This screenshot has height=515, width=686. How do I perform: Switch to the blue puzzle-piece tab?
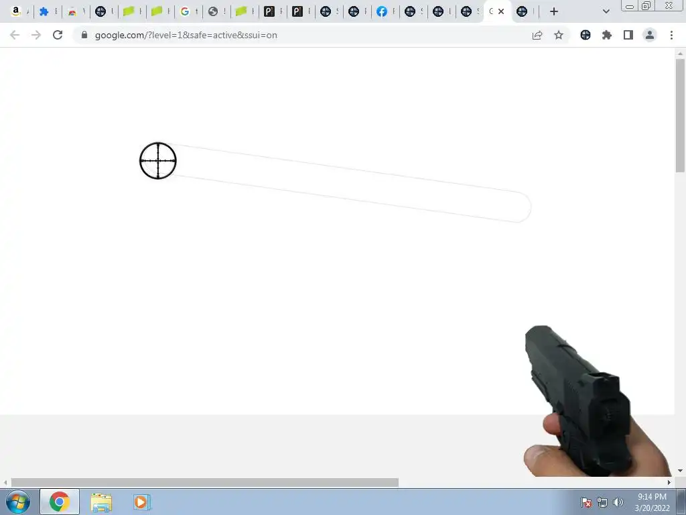(44, 11)
